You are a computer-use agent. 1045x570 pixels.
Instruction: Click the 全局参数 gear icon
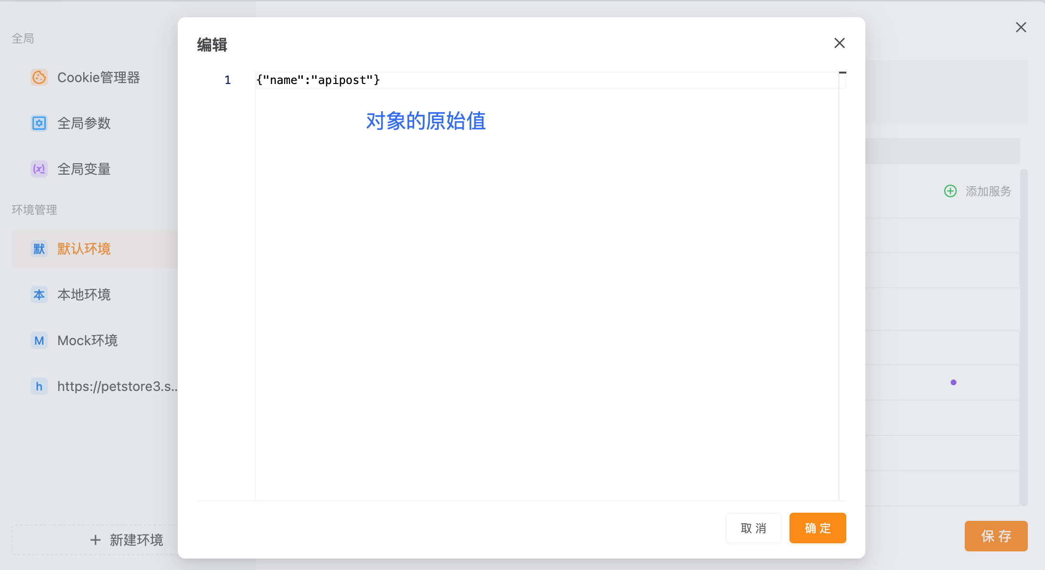[x=39, y=123]
